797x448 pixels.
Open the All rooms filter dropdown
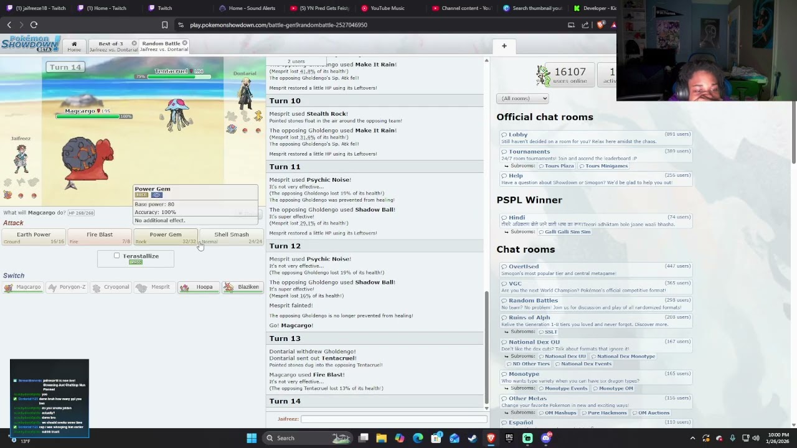click(x=522, y=98)
